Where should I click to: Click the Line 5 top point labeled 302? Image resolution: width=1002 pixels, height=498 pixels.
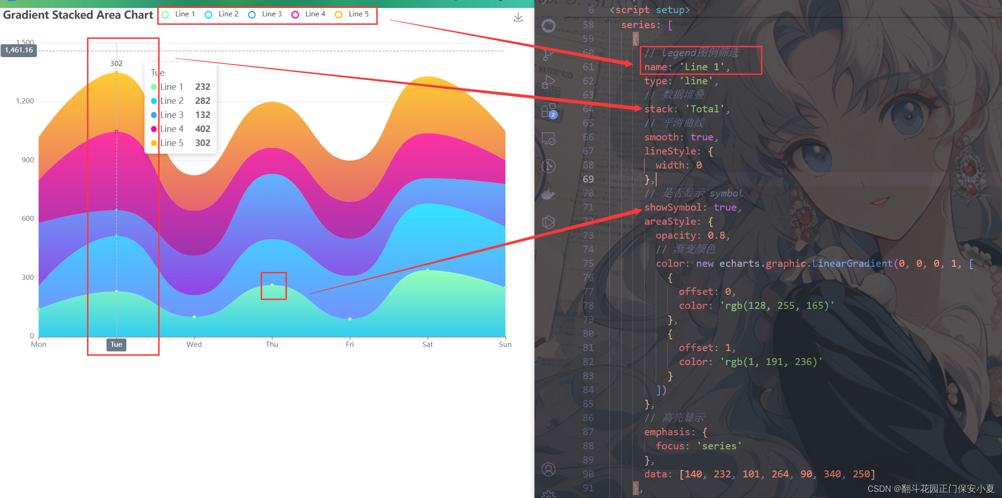pos(117,73)
